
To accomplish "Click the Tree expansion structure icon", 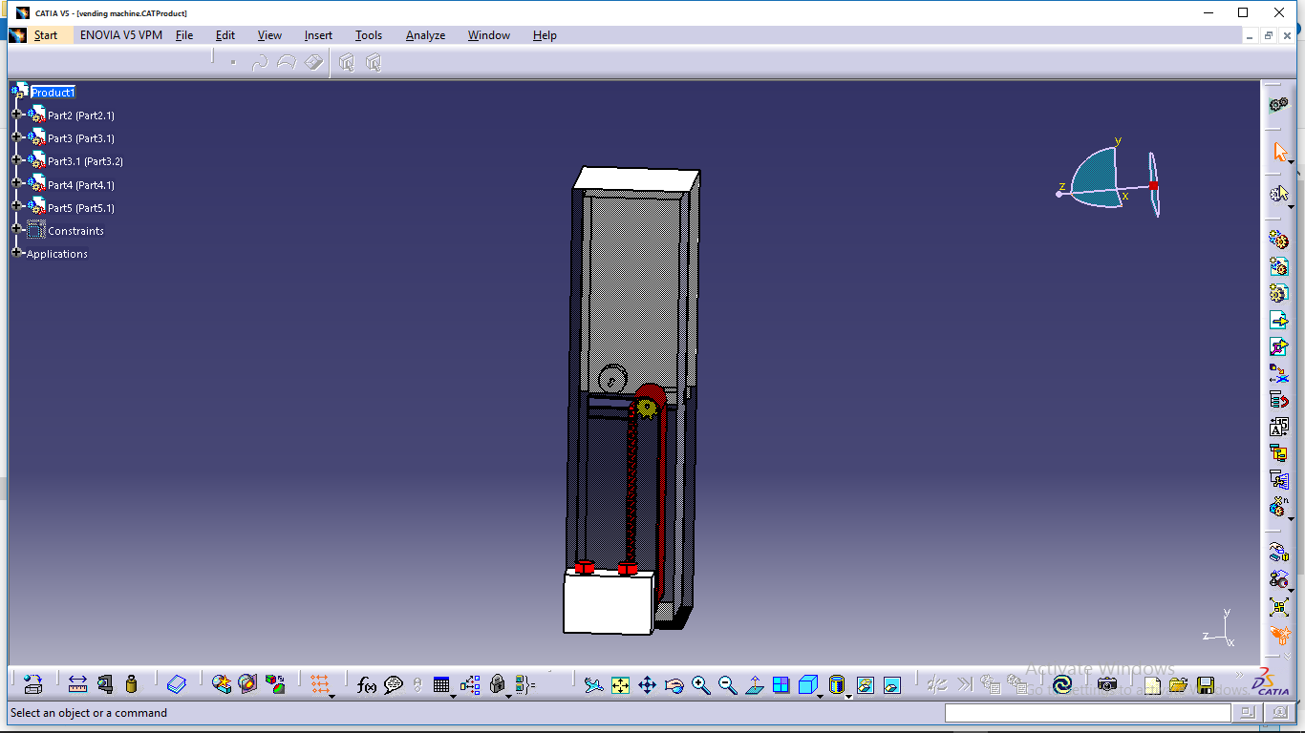I will click(x=469, y=684).
